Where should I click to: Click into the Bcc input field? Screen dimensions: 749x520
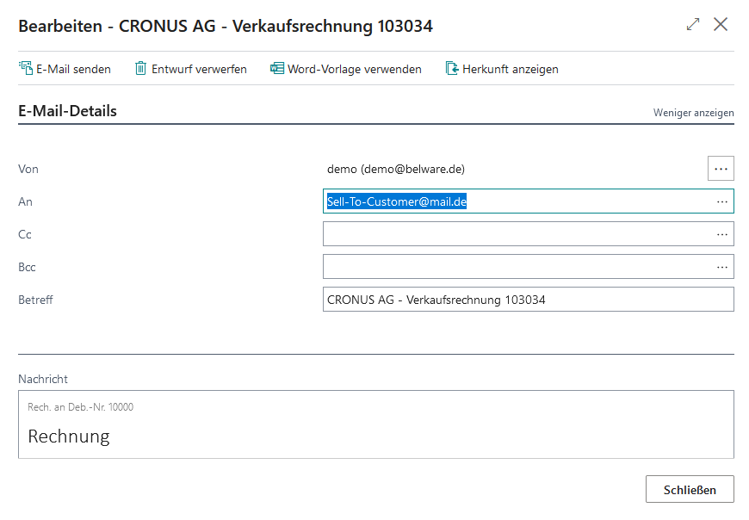(517, 267)
